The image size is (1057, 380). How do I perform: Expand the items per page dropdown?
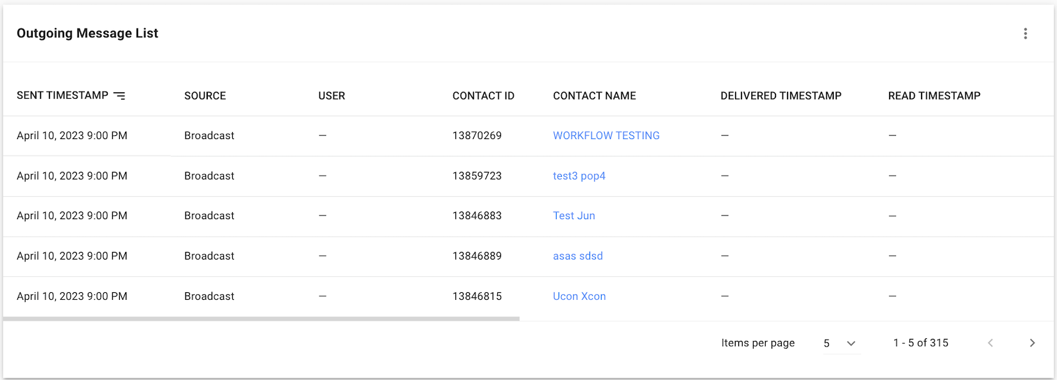point(840,343)
